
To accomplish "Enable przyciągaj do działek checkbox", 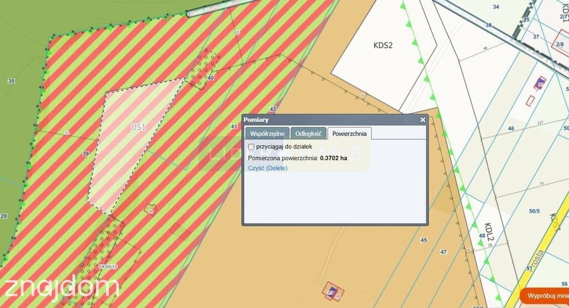I will 251,147.
